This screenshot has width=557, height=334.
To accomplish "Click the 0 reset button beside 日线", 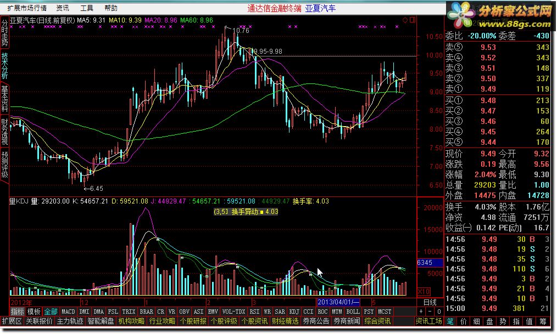I will click(x=439, y=312).
